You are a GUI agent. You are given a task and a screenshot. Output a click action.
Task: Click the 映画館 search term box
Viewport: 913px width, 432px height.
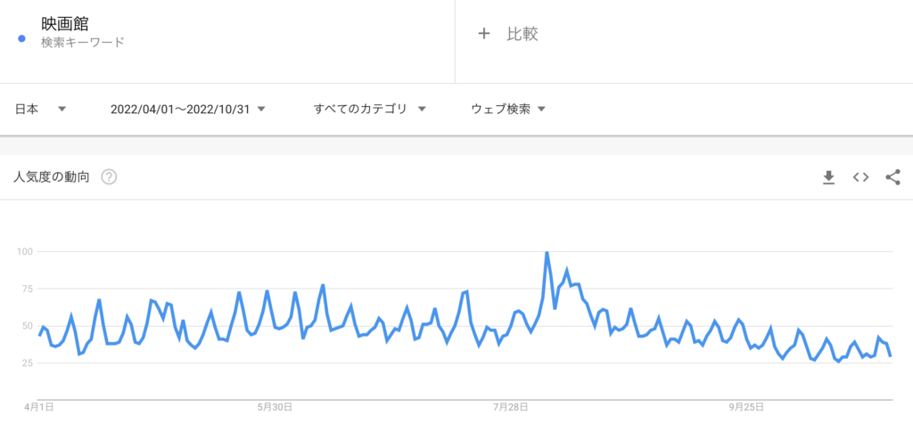(x=227, y=41)
